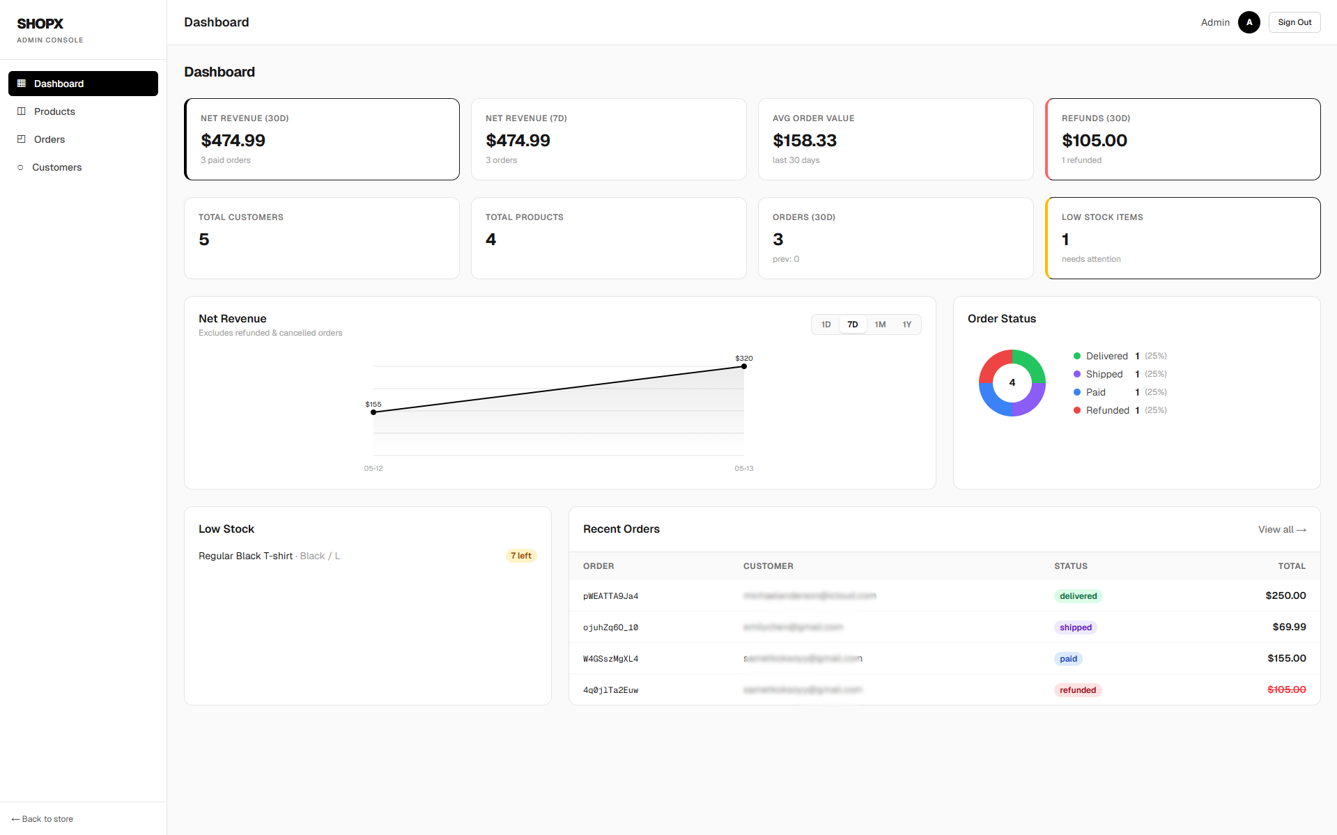Click the $155 data point on chart

point(373,412)
